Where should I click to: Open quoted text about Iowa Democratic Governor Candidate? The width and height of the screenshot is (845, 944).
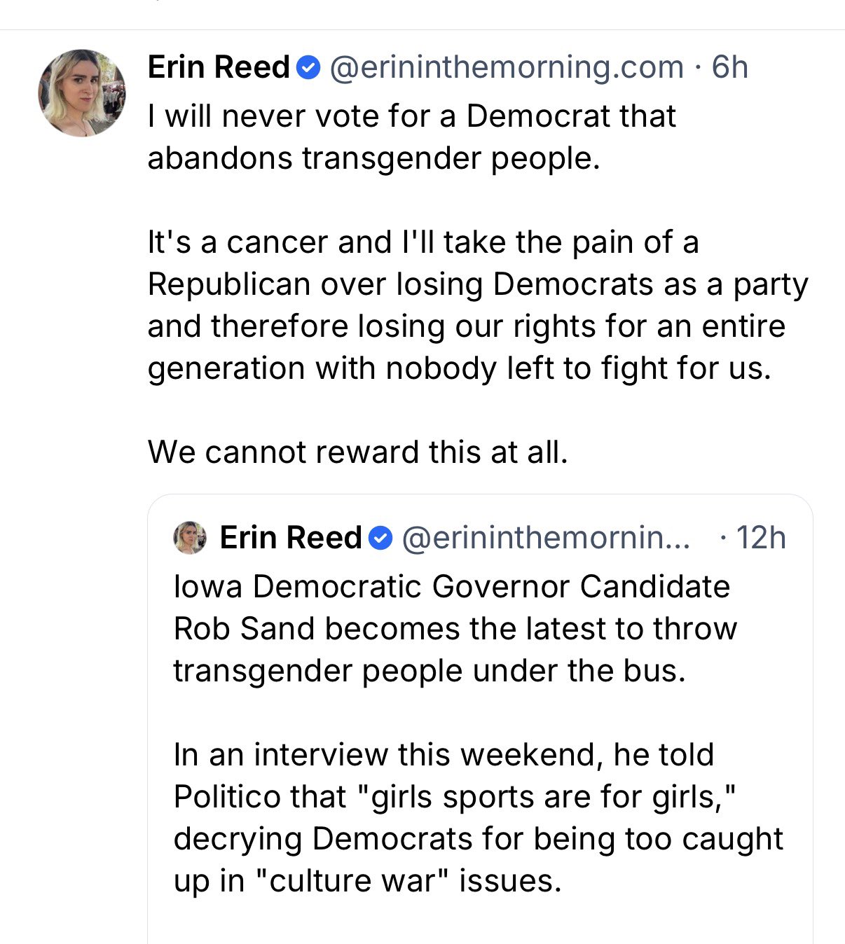point(455,629)
